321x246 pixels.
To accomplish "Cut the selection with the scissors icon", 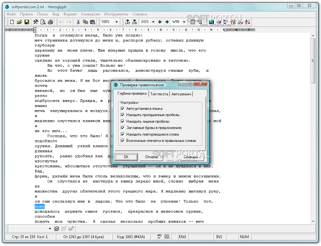I will 78,22.
